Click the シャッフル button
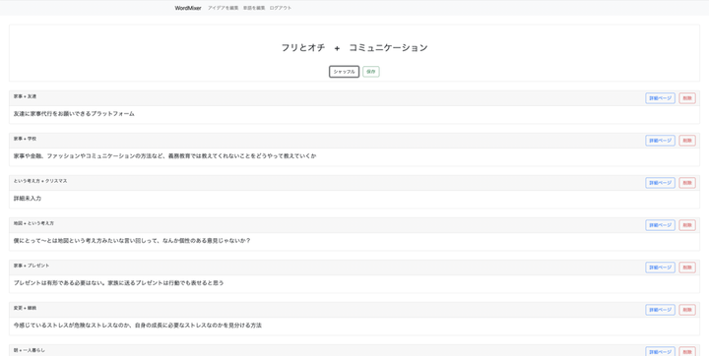 click(344, 72)
